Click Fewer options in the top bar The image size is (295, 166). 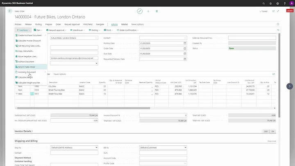tap(137, 24)
